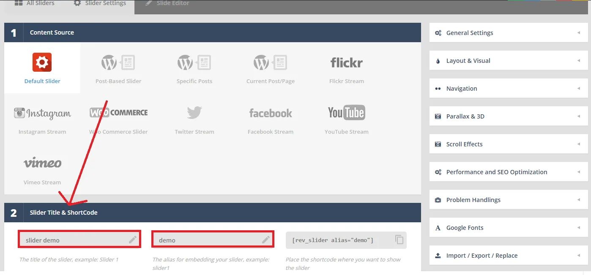Click the Problem Handlings medkit icon
591x275 pixels.
[438, 200]
